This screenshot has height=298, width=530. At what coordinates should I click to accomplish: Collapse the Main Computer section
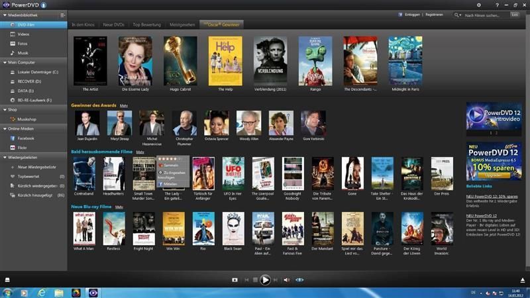4,62
